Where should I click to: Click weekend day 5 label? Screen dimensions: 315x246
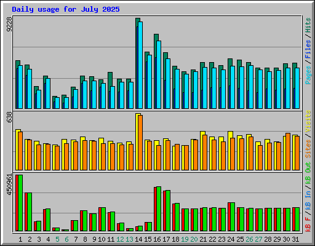57,239
